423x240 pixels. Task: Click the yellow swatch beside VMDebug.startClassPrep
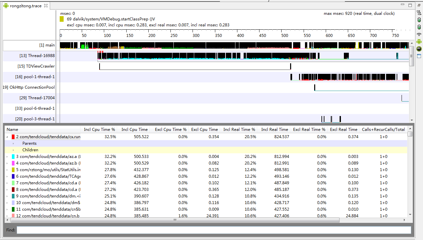click(x=62, y=19)
